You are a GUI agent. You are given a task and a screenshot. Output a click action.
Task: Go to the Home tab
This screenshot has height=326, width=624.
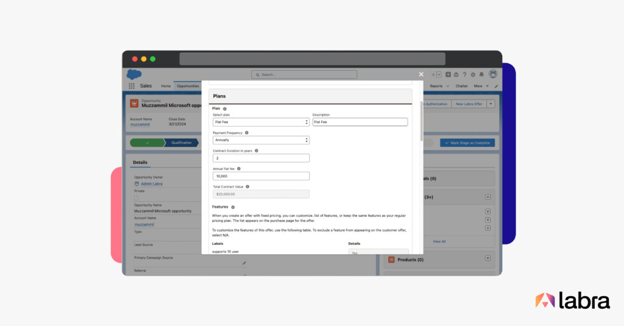[x=166, y=86]
